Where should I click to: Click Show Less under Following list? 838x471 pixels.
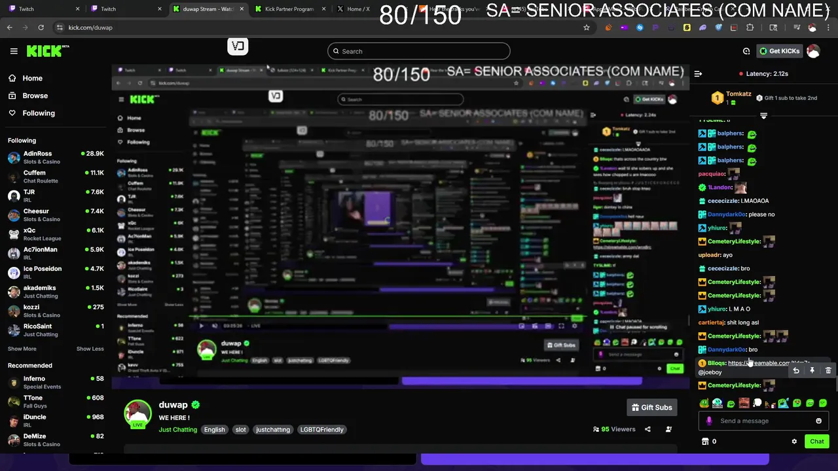pyautogui.click(x=90, y=349)
